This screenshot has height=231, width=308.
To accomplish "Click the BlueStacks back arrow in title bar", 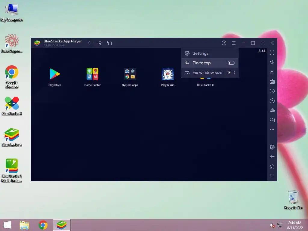I will 90,43.
